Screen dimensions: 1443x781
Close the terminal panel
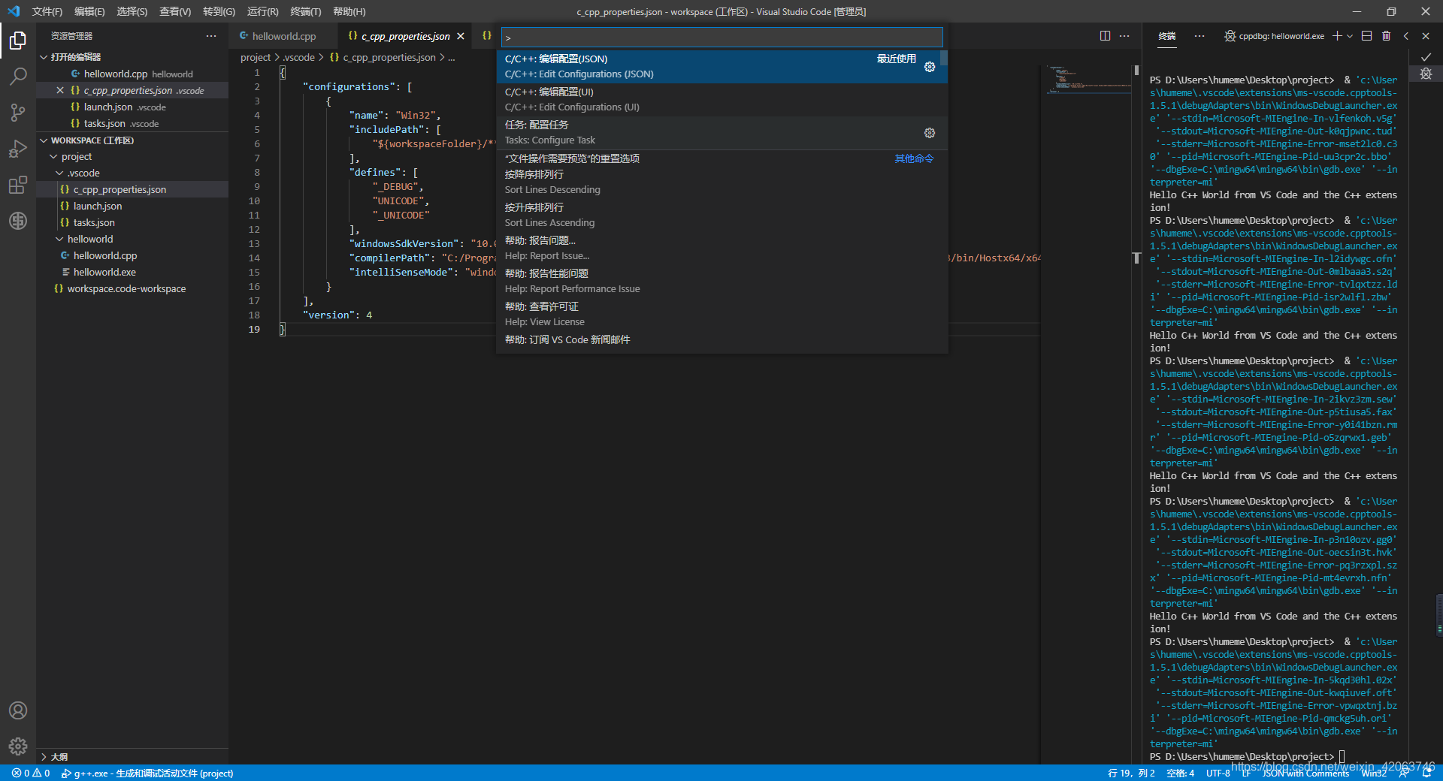[x=1426, y=36]
